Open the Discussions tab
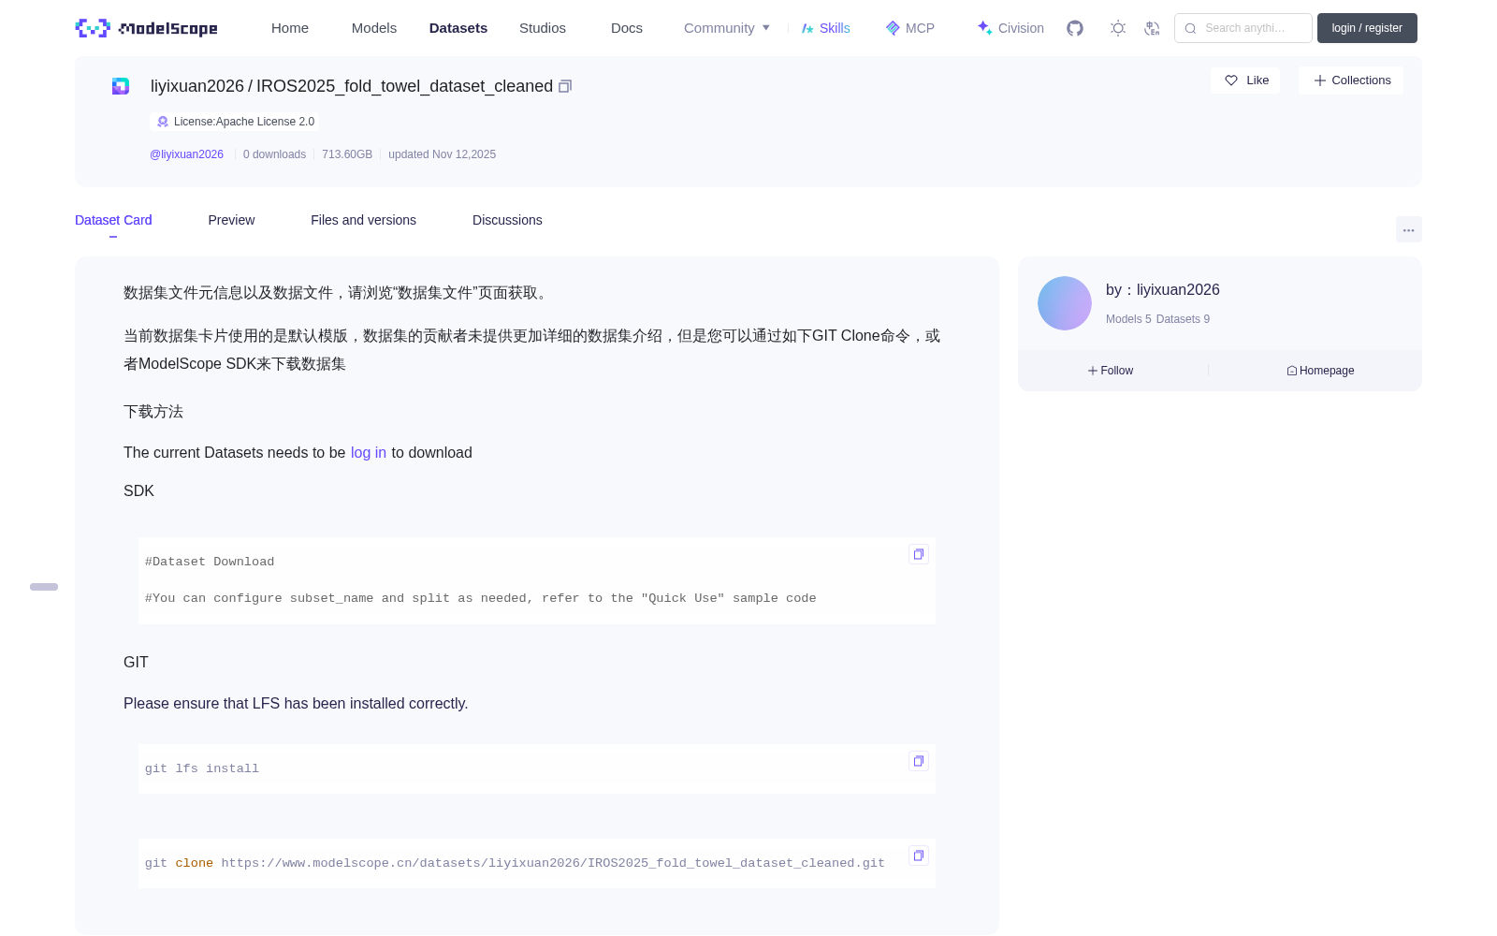 [x=507, y=220]
